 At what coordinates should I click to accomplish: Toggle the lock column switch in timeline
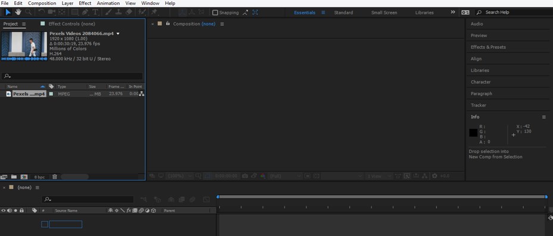pos(21,210)
